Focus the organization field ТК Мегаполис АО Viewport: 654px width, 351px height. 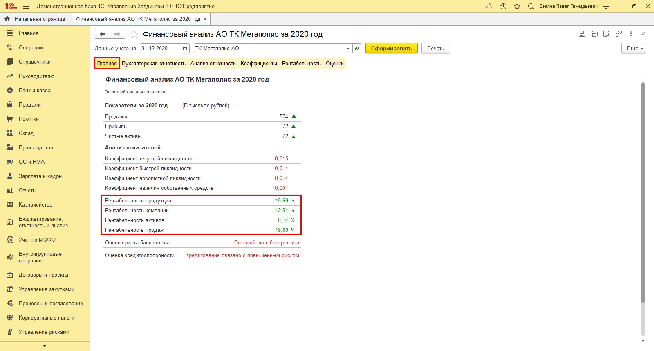[269, 49]
